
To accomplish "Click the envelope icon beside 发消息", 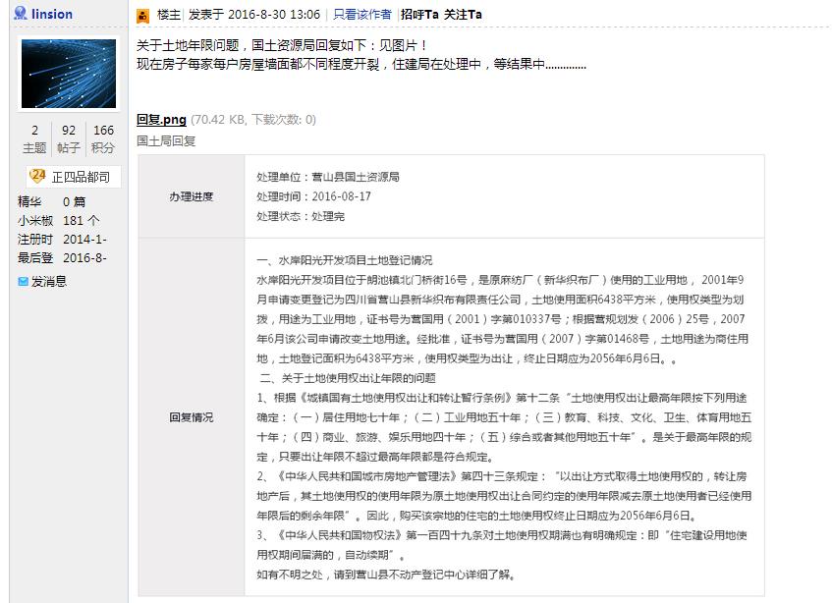I will (x=24, y=282).
